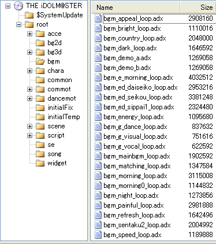
Task: Select the bg3d folder label
Action: coord(54,52)
